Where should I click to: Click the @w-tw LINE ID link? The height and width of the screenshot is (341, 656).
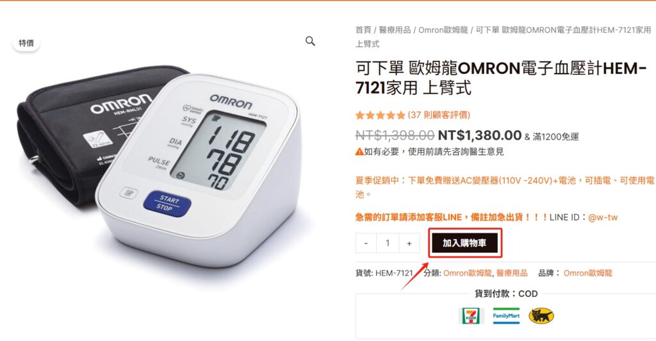(603, 217)
